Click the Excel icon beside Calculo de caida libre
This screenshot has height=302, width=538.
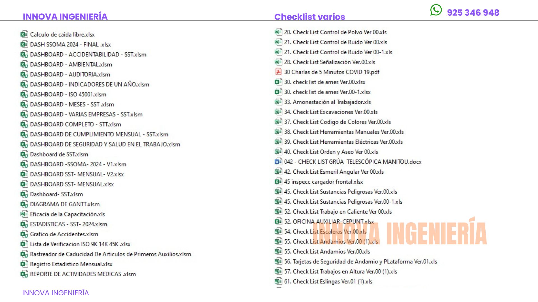tap(24, 34)
